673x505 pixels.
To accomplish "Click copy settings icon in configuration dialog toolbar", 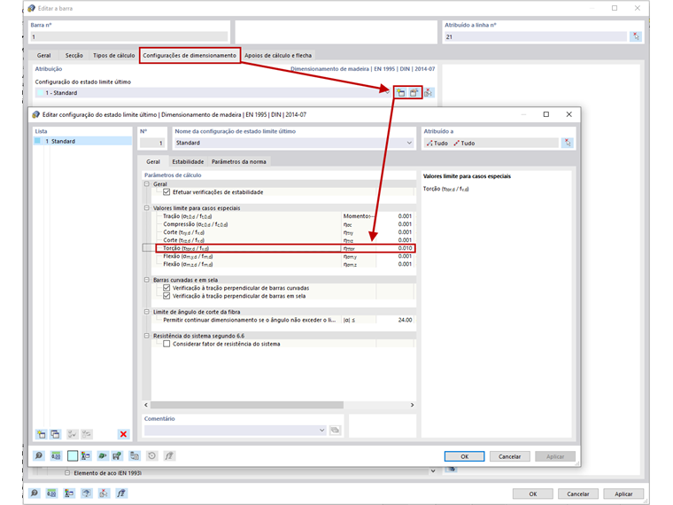I will tap(135, 455).
